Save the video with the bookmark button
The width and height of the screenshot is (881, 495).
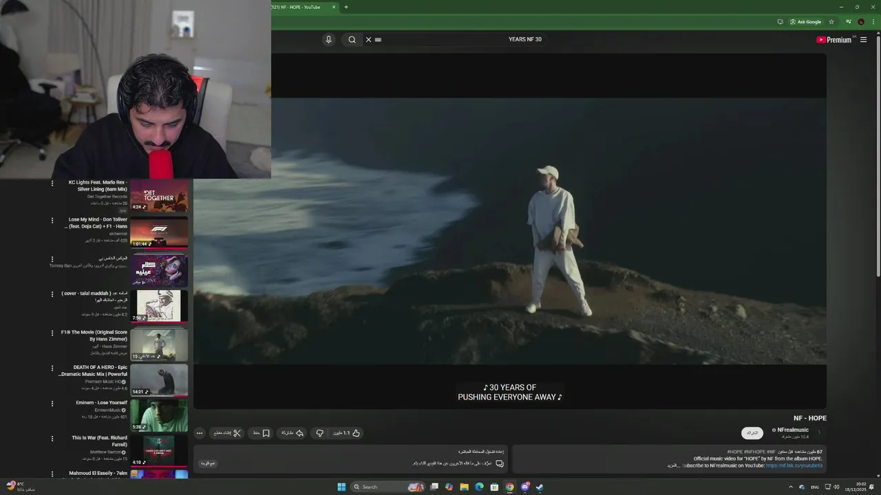coord(261,433)
